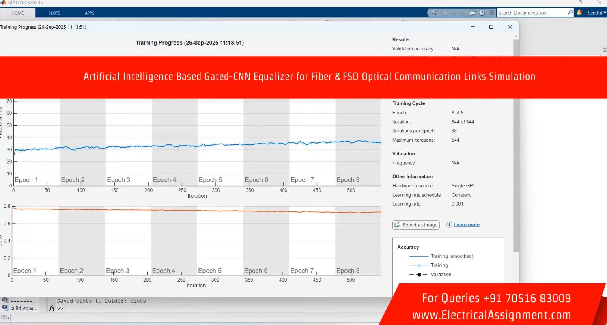Click the build_equa function file icon
Image resolution: width=607 pixels, height=325 pixels.
(x=5, y=308)
